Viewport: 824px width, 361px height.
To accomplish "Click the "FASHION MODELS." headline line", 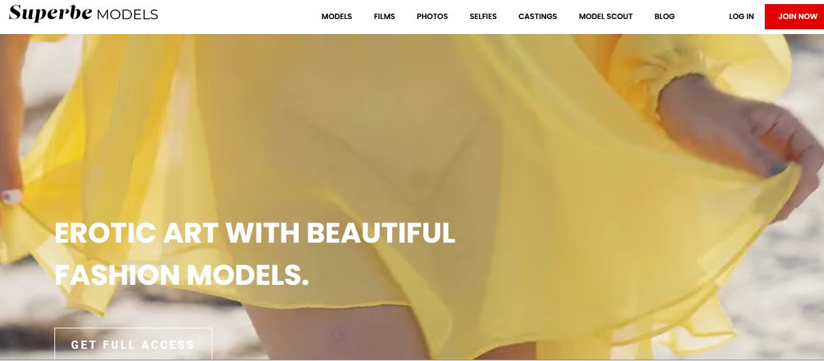I will (182, 275).
